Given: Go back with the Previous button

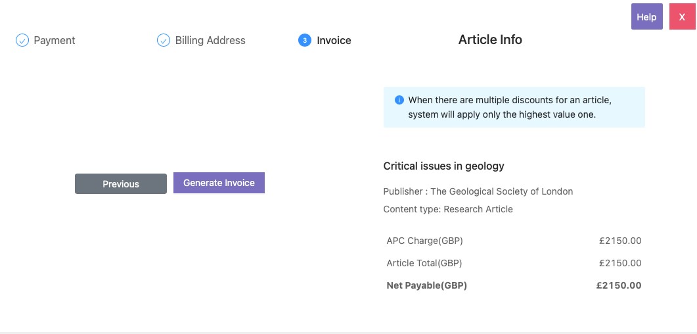Looking at the screenshot, I should point(121,184).
